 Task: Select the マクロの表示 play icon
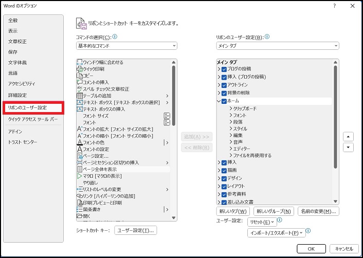pyautogui.click(x=80, y=176)
